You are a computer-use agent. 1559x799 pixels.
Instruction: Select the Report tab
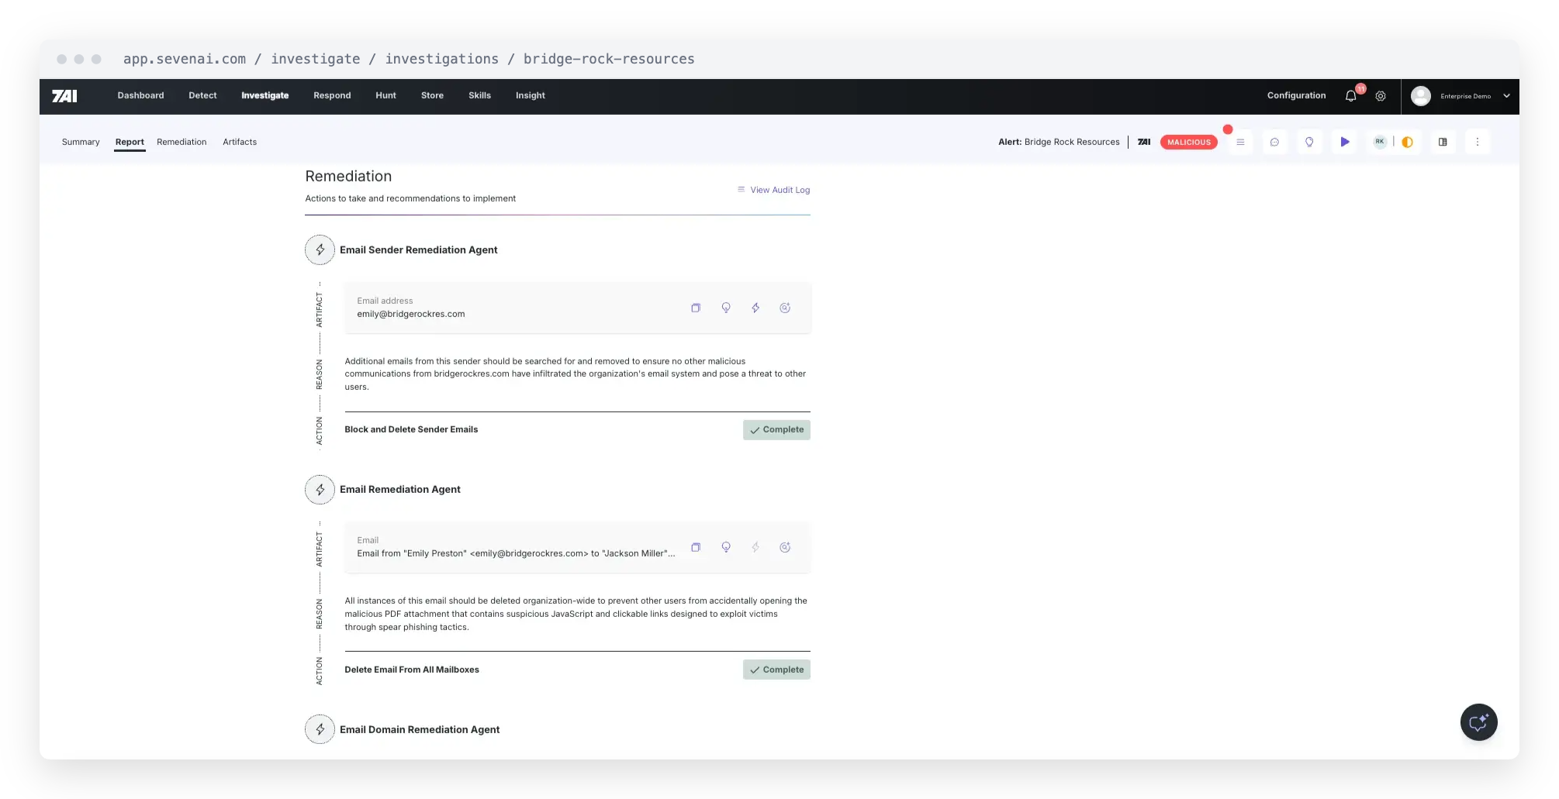point(130,142)
